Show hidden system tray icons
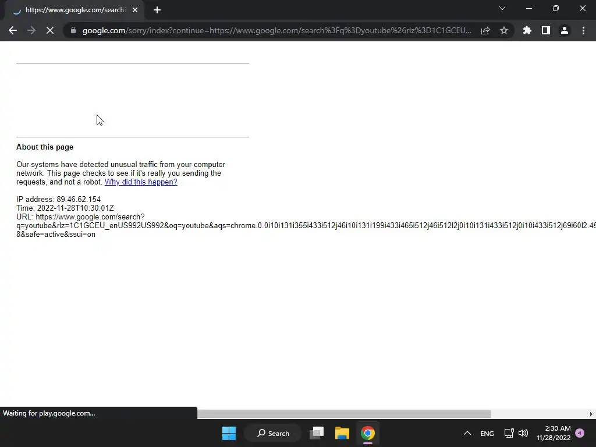Screen dimensions: 596x447 pyautogui.click(x=467, y=433)
